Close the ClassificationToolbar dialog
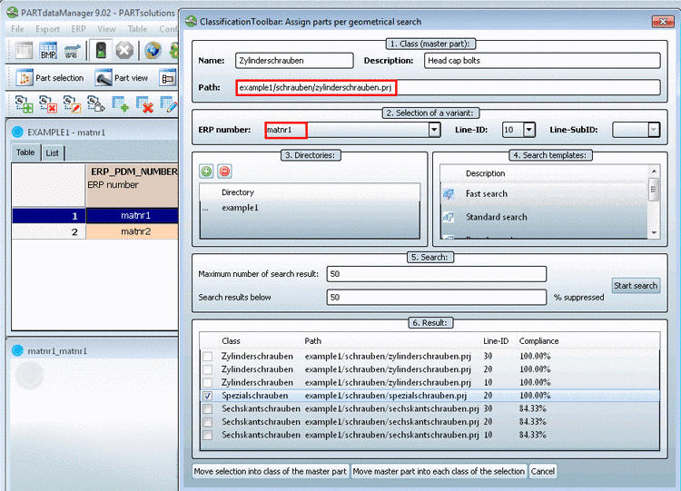The height and width of the screenshot is (491, 681). coord(662,22)
